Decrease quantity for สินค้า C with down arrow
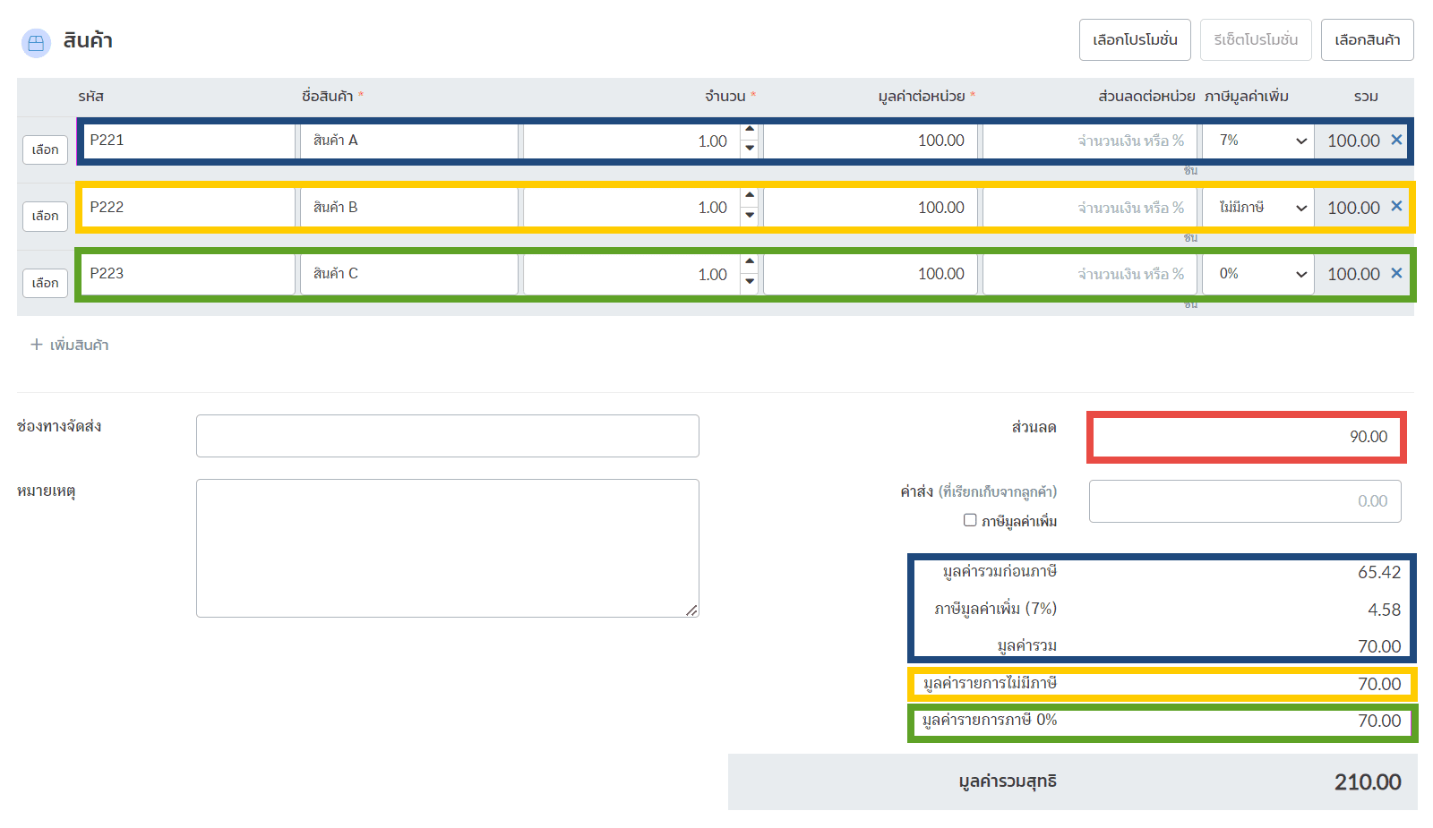 coord(750,281)
